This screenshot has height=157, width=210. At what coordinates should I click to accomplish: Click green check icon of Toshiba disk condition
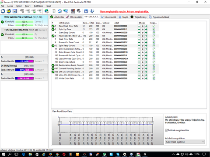point(2,34)
